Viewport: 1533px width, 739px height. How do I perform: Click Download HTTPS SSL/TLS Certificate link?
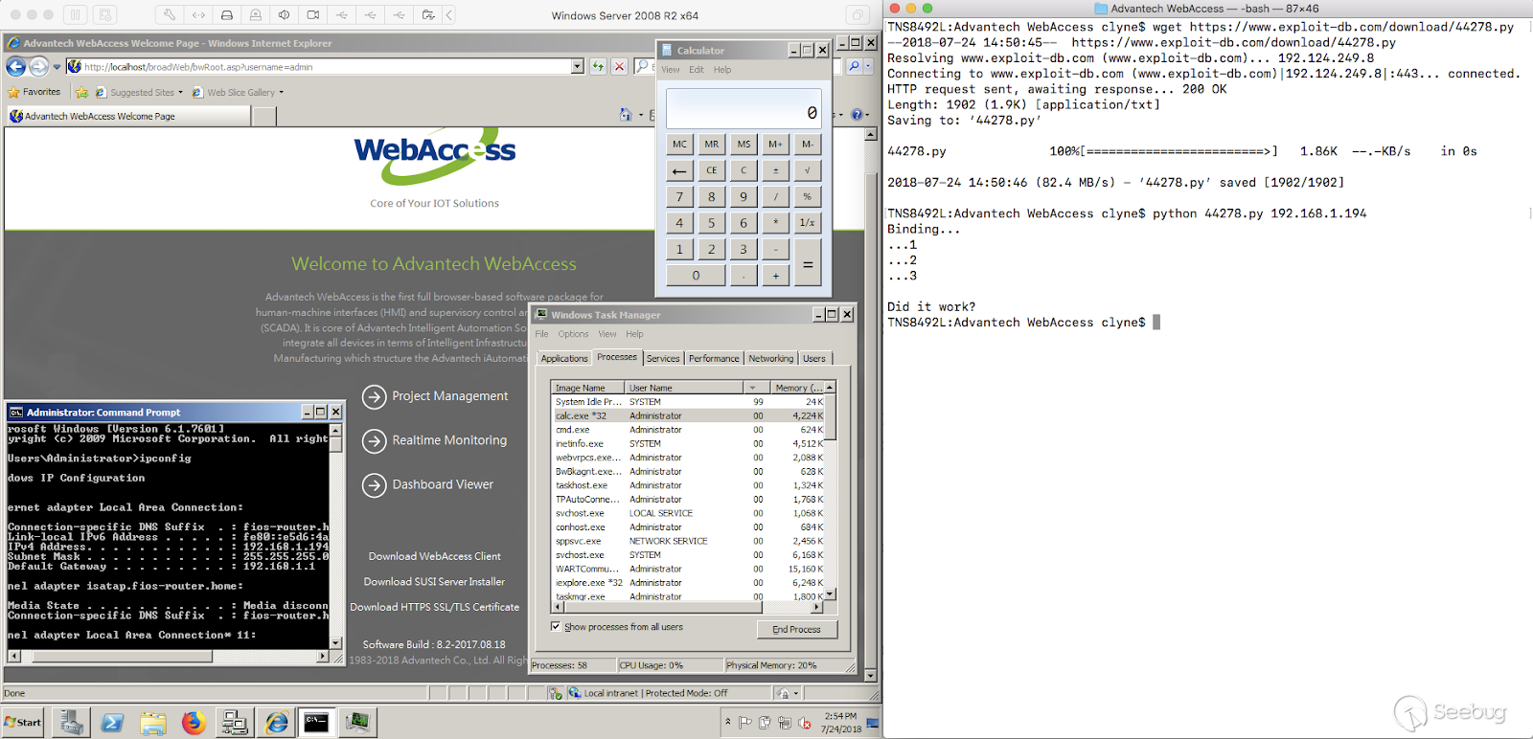435,607
